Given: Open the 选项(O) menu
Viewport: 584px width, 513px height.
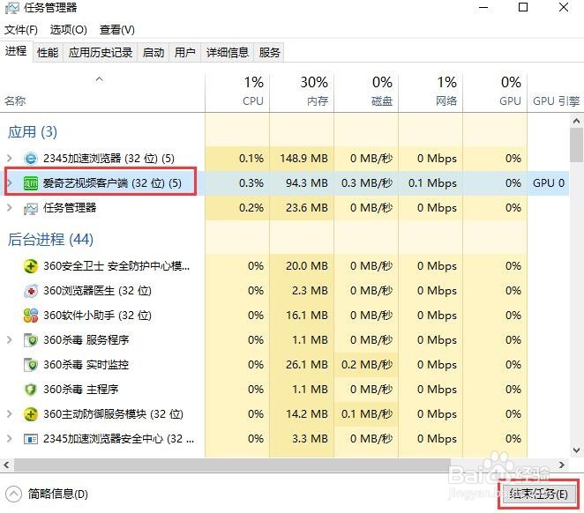Looking at the screenshot, I should click(69, 29).
